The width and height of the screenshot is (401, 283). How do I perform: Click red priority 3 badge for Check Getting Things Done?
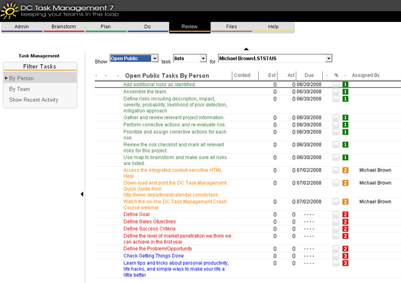coord(345,256)
